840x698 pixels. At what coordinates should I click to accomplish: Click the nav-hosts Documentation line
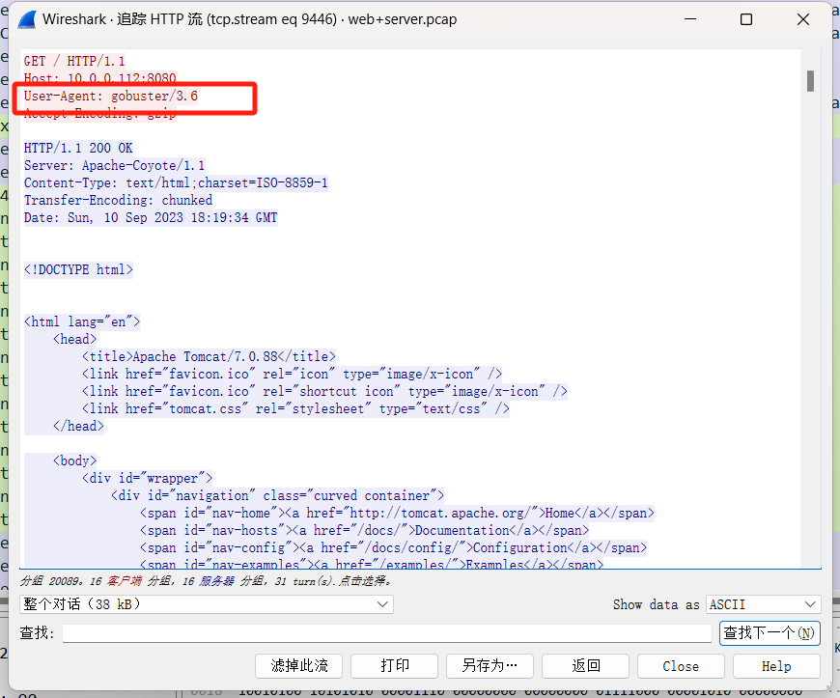coord(364,530)
